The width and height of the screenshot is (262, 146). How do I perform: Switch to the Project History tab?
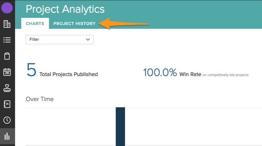click(74, 24)
